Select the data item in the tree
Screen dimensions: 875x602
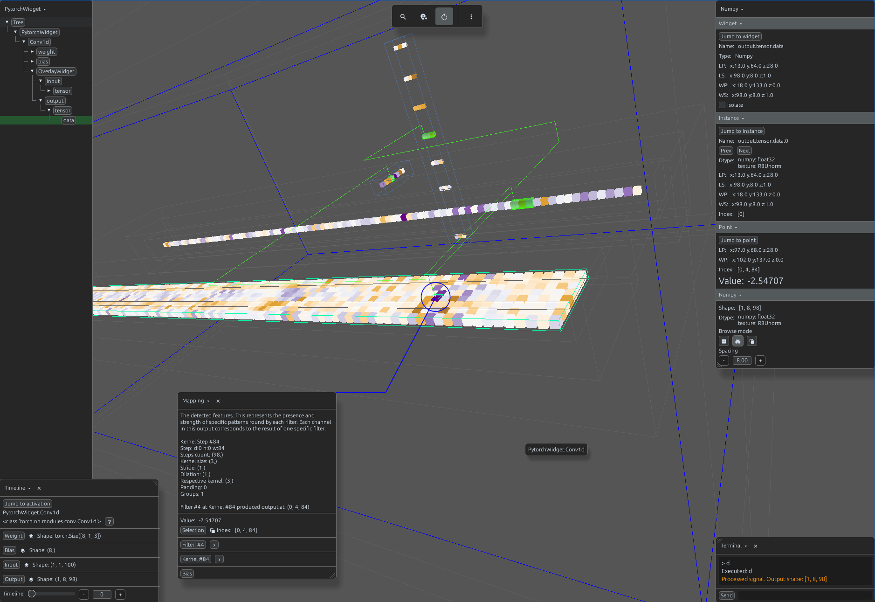click(69, 120)
